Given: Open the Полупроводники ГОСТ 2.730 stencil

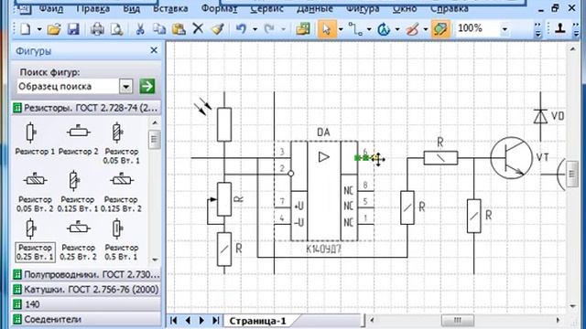Looking at the screenshot, I should pyautogui.click(x=87, y=274).
